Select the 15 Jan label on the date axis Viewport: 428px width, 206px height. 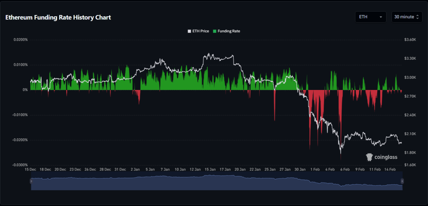coord(210,169)
